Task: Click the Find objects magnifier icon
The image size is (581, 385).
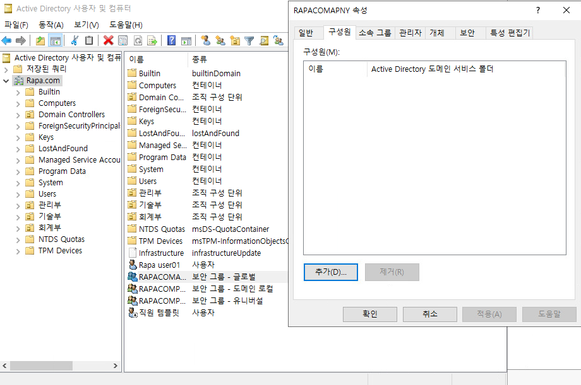Action: (264, 40)
